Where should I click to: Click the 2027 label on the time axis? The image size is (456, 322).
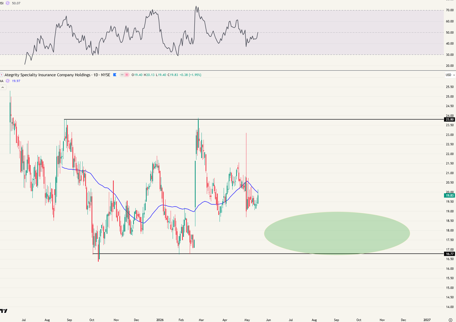click(x=427, y=320)
